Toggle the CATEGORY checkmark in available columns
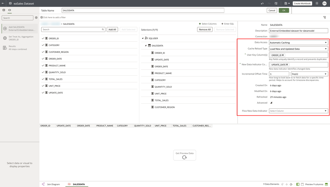Screen dimensions: 330x187 tap(43, 45)
